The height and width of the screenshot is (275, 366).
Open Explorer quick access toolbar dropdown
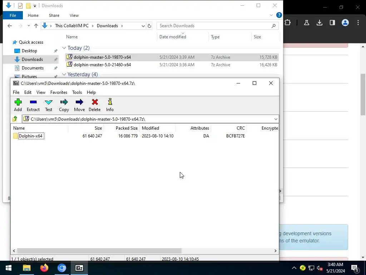click(35, 6)
